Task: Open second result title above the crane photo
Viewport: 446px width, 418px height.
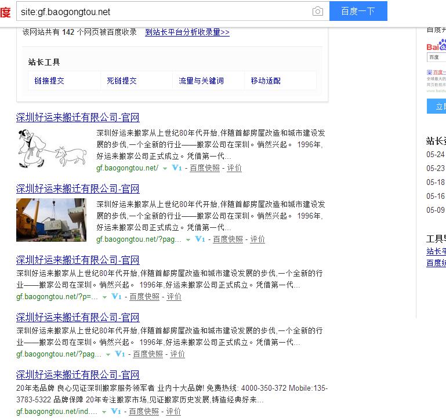Action: (78, 188)
